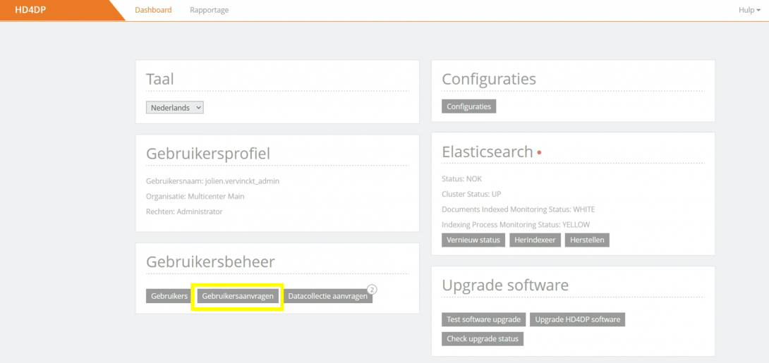Open the Rapportage tab
Screen dimensions: 769x363
coord(209,10)
